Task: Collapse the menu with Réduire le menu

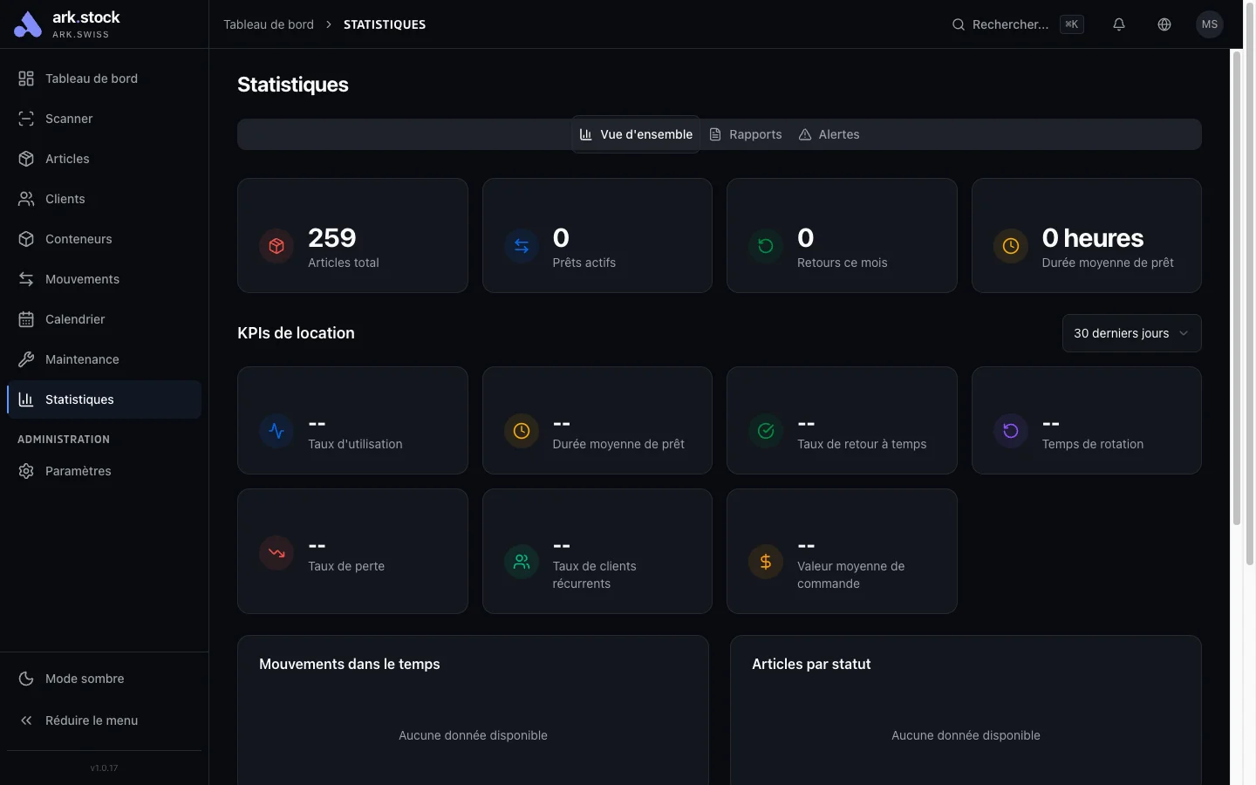Action: (91, 720)
